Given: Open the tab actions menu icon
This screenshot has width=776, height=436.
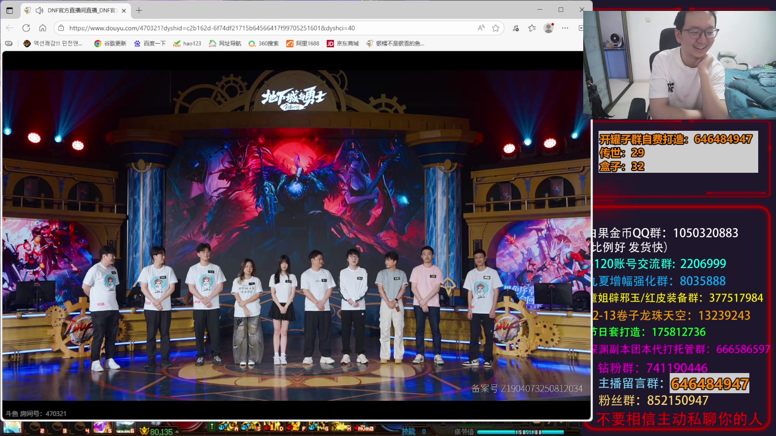Looking at the screenshot, I should [10, 10].
